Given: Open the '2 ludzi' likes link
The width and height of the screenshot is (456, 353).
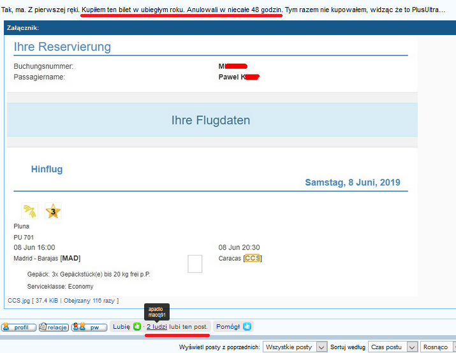Looking at the screenshot, I should point(157,327).
